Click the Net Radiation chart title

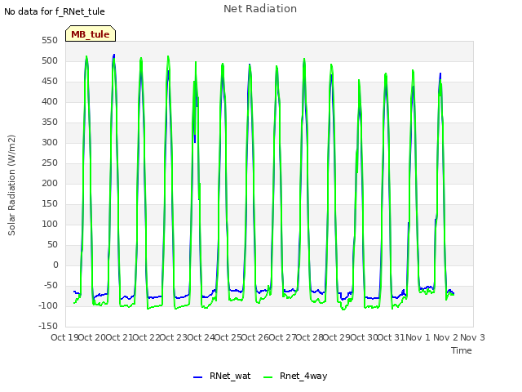(x=260, y=9)
